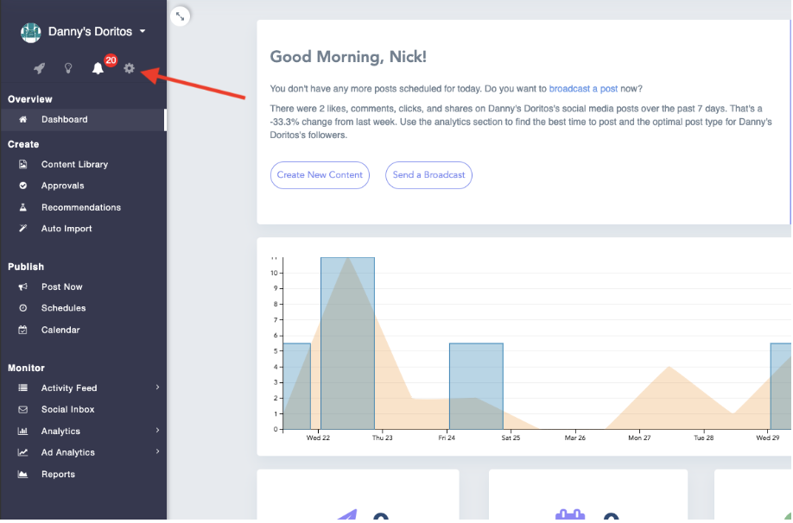Go to Content Library
Viewport: 793px width, 523px height.
tap(74, 164)
